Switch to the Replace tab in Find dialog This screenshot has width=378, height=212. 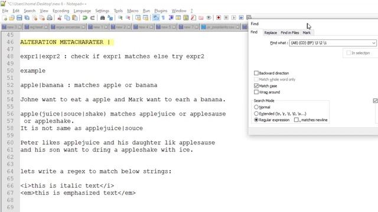[x=271, y=33]
